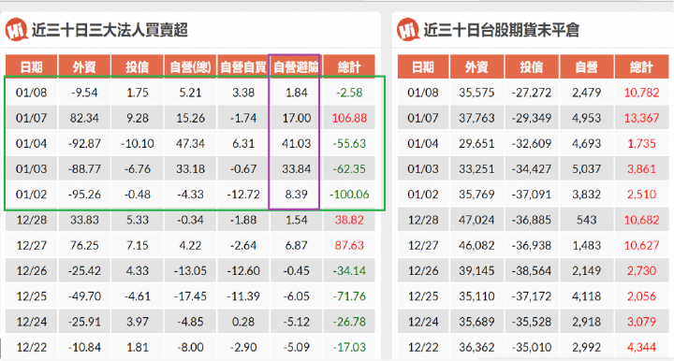Viewport: 674px width, 361px height.
Task: Click the 總計 header in the 期貨未平倉 table
Action: click(641, 67)
